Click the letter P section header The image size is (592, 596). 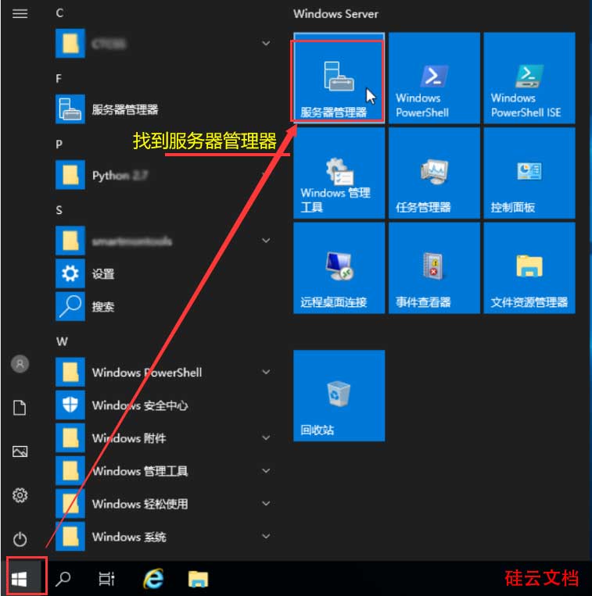tap(59, 145)
